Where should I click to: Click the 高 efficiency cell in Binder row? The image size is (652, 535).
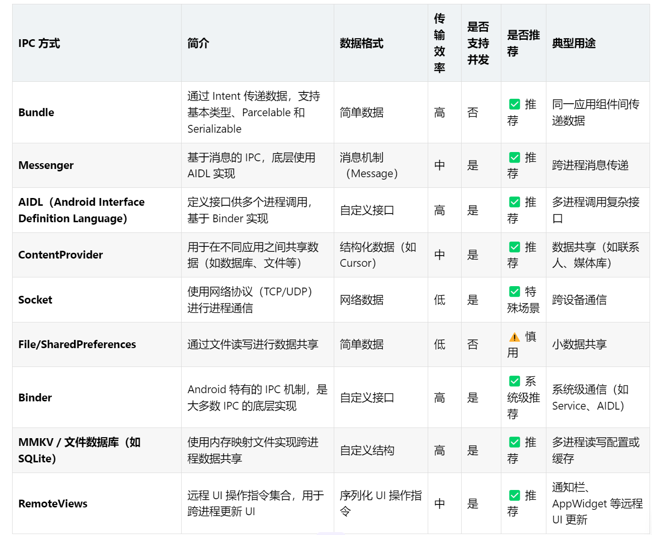click(x=439, y=397)
